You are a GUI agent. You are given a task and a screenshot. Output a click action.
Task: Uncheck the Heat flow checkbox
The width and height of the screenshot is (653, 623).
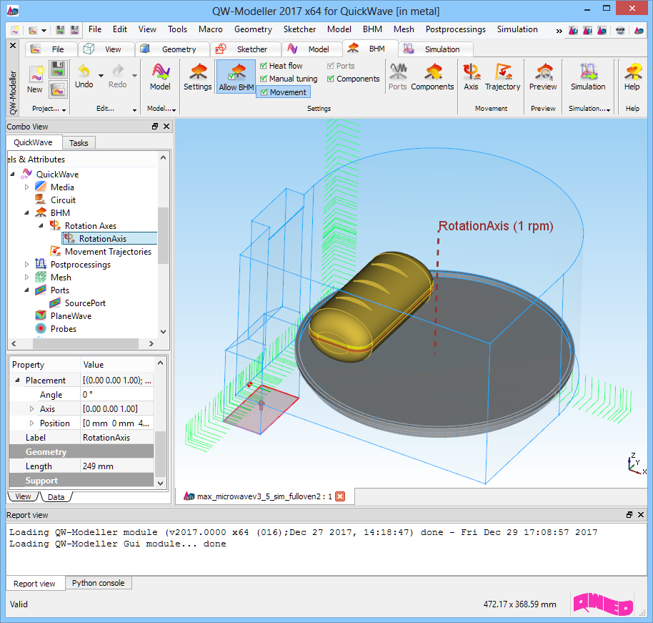point(264,66)
